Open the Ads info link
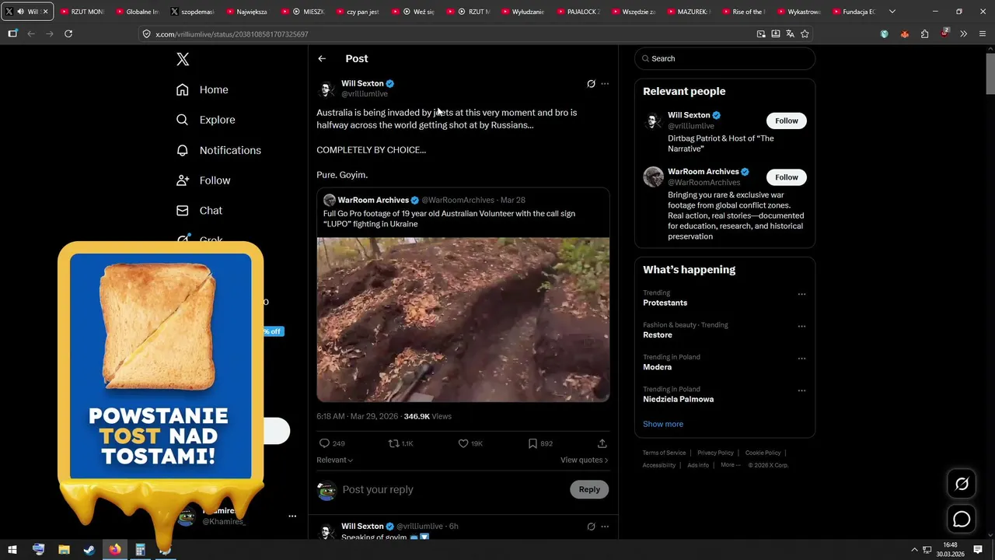Image resolution: width=995 pixels, height=560 pixels. click(698, 465)
